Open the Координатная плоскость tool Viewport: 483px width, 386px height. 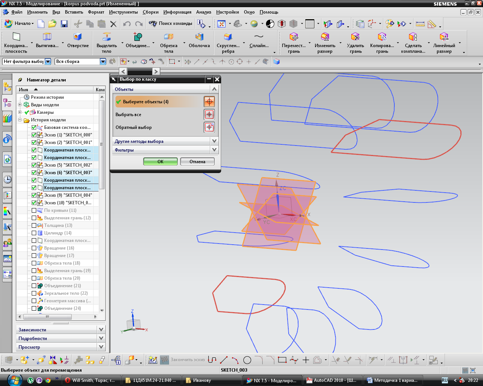tap(16, 43)
